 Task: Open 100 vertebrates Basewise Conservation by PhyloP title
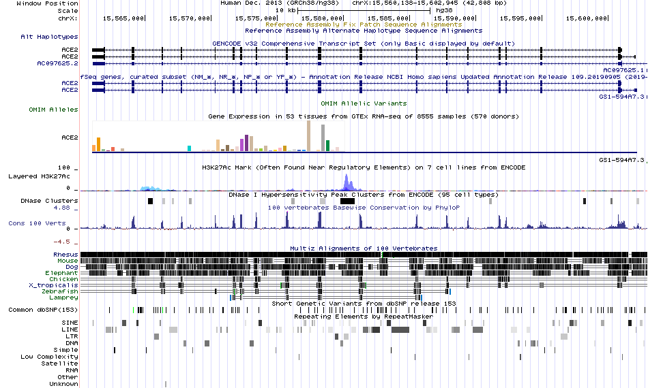pos(364,208)
